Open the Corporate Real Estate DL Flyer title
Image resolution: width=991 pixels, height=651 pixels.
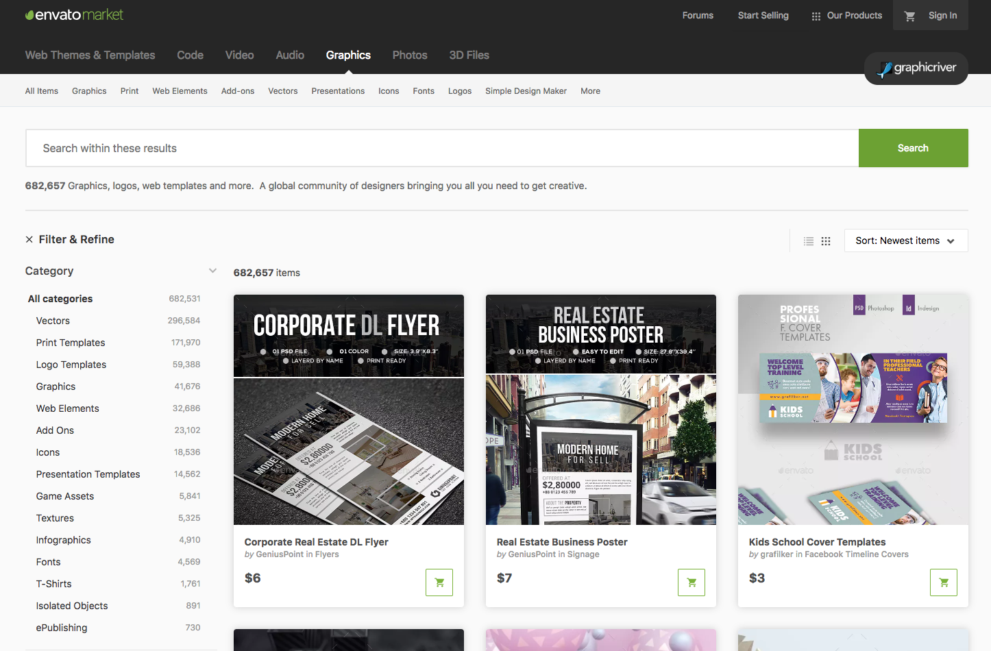[316, 542]
